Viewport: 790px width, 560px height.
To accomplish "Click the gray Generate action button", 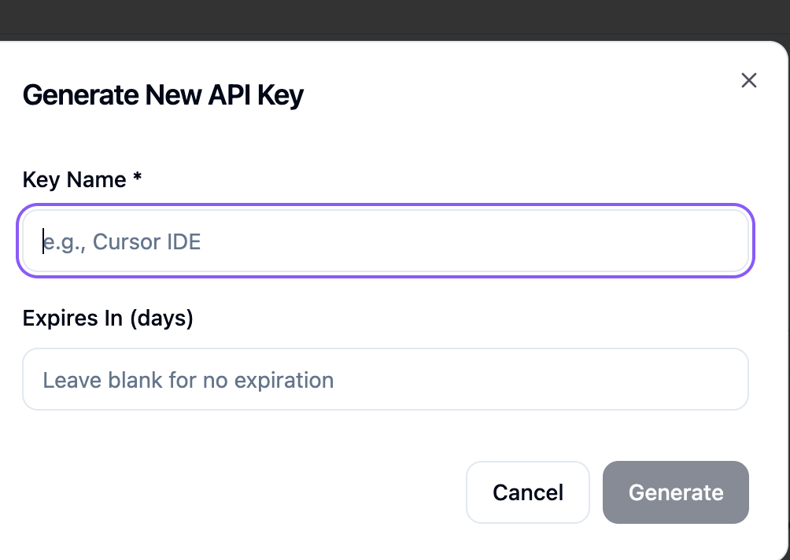I will pyautogui.click(x=675, y=492).
